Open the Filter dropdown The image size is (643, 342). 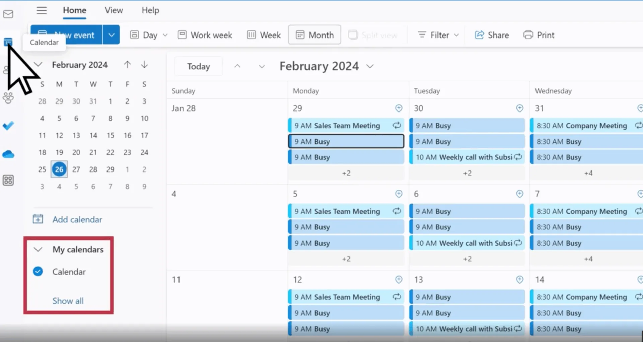438,35
